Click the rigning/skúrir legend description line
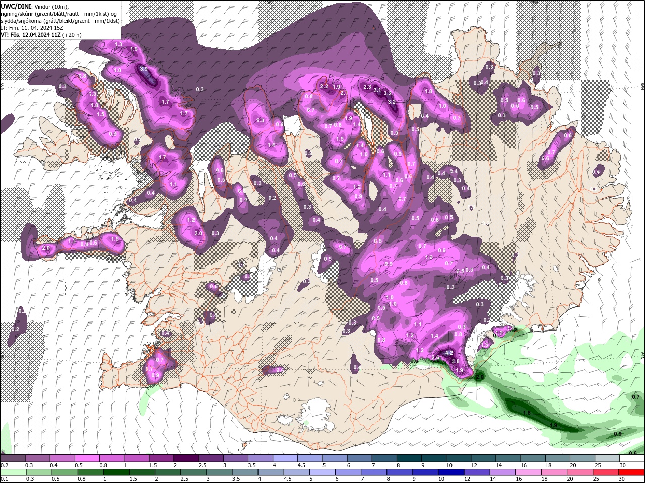Image resolution: width=645 pixels, height=483 pixels. 58,13
